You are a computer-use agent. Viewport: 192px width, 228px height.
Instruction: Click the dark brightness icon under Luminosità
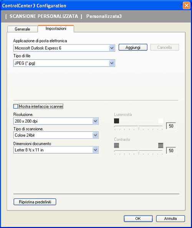[116, 121]
